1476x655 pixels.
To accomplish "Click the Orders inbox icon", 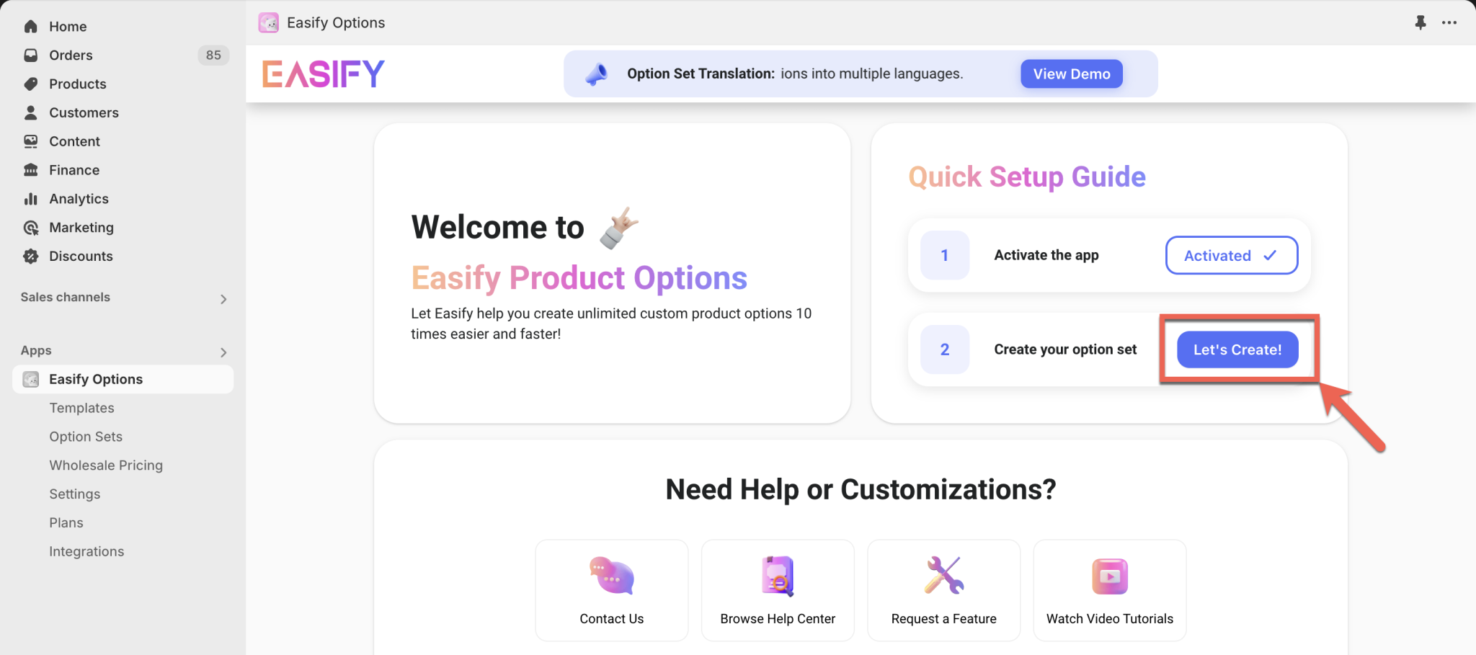I will pyautogui.click(x=30, y=55).
